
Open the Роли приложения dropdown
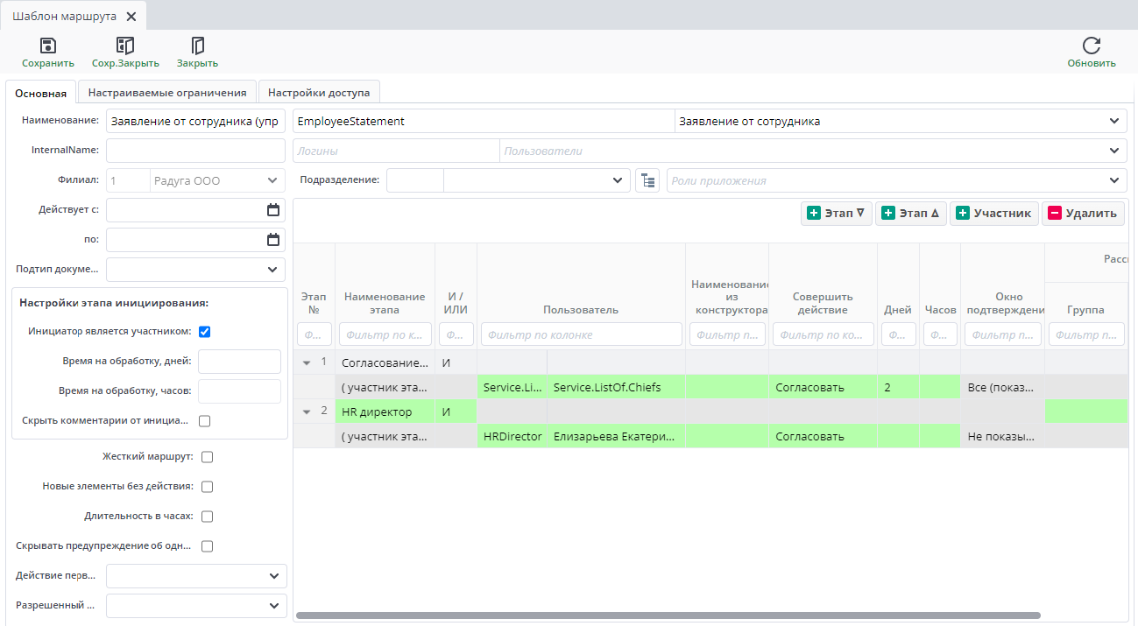(1114, 181)
